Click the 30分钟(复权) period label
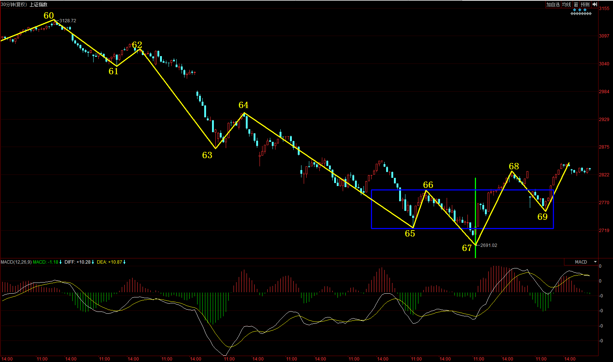Image resolution: width=613 pixels, height=362 pixels. click(14, 4)
